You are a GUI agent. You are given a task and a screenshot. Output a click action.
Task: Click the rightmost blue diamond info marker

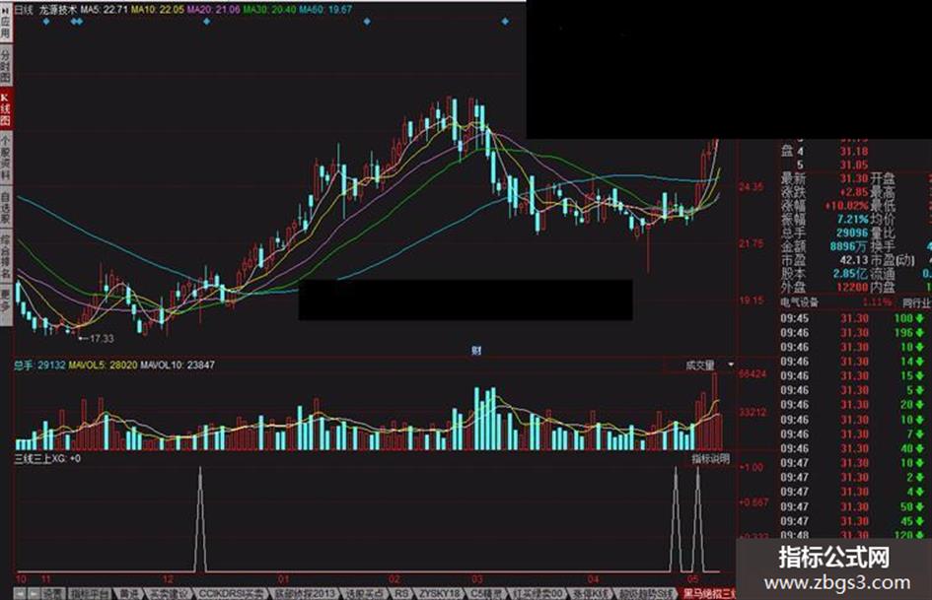pyautogui.click(x=505, y=22)
